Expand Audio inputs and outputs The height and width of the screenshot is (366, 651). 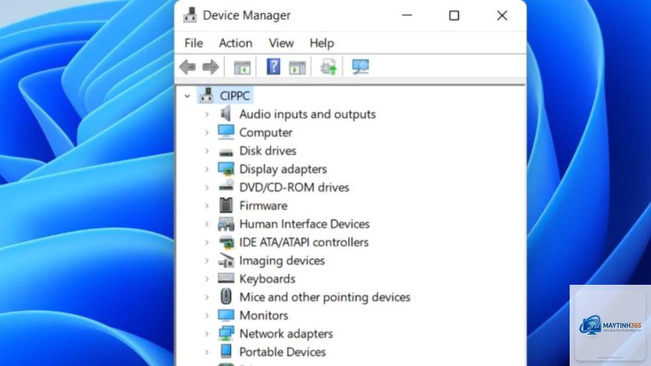[x=207, y=114]
